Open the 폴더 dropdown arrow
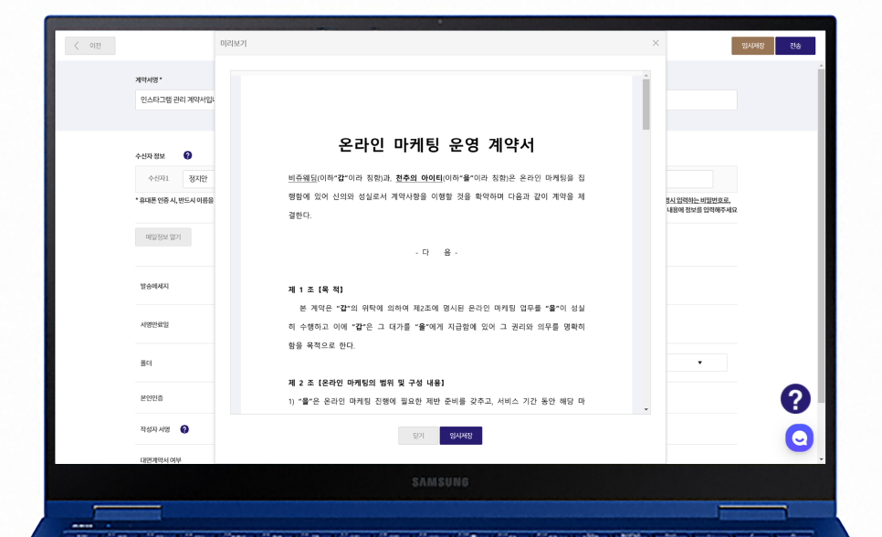Viewport: 882px width, 537px height. [x=699, y=363]
